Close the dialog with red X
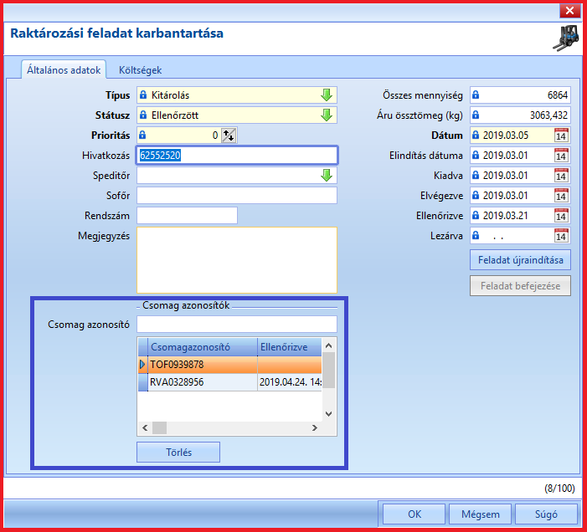The width and height of the screenshot is (587, 532). 569,11
